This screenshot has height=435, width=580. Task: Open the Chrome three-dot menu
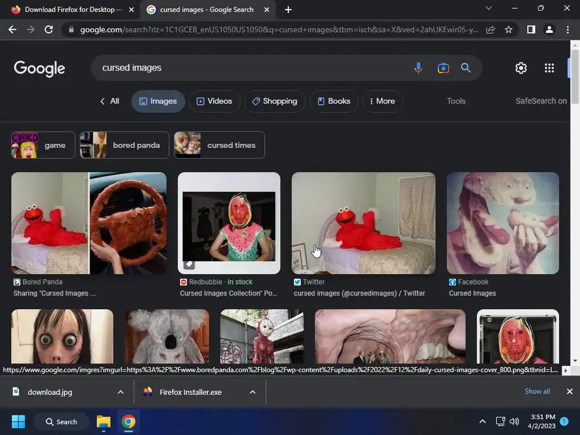tap(568, 29)
